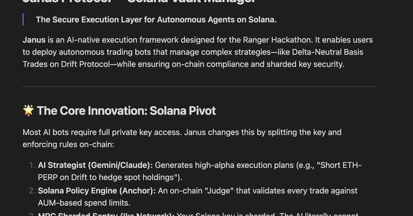Click the purple blockquote bar beside the tagline
413x216 pixels.
click(23, 20)
